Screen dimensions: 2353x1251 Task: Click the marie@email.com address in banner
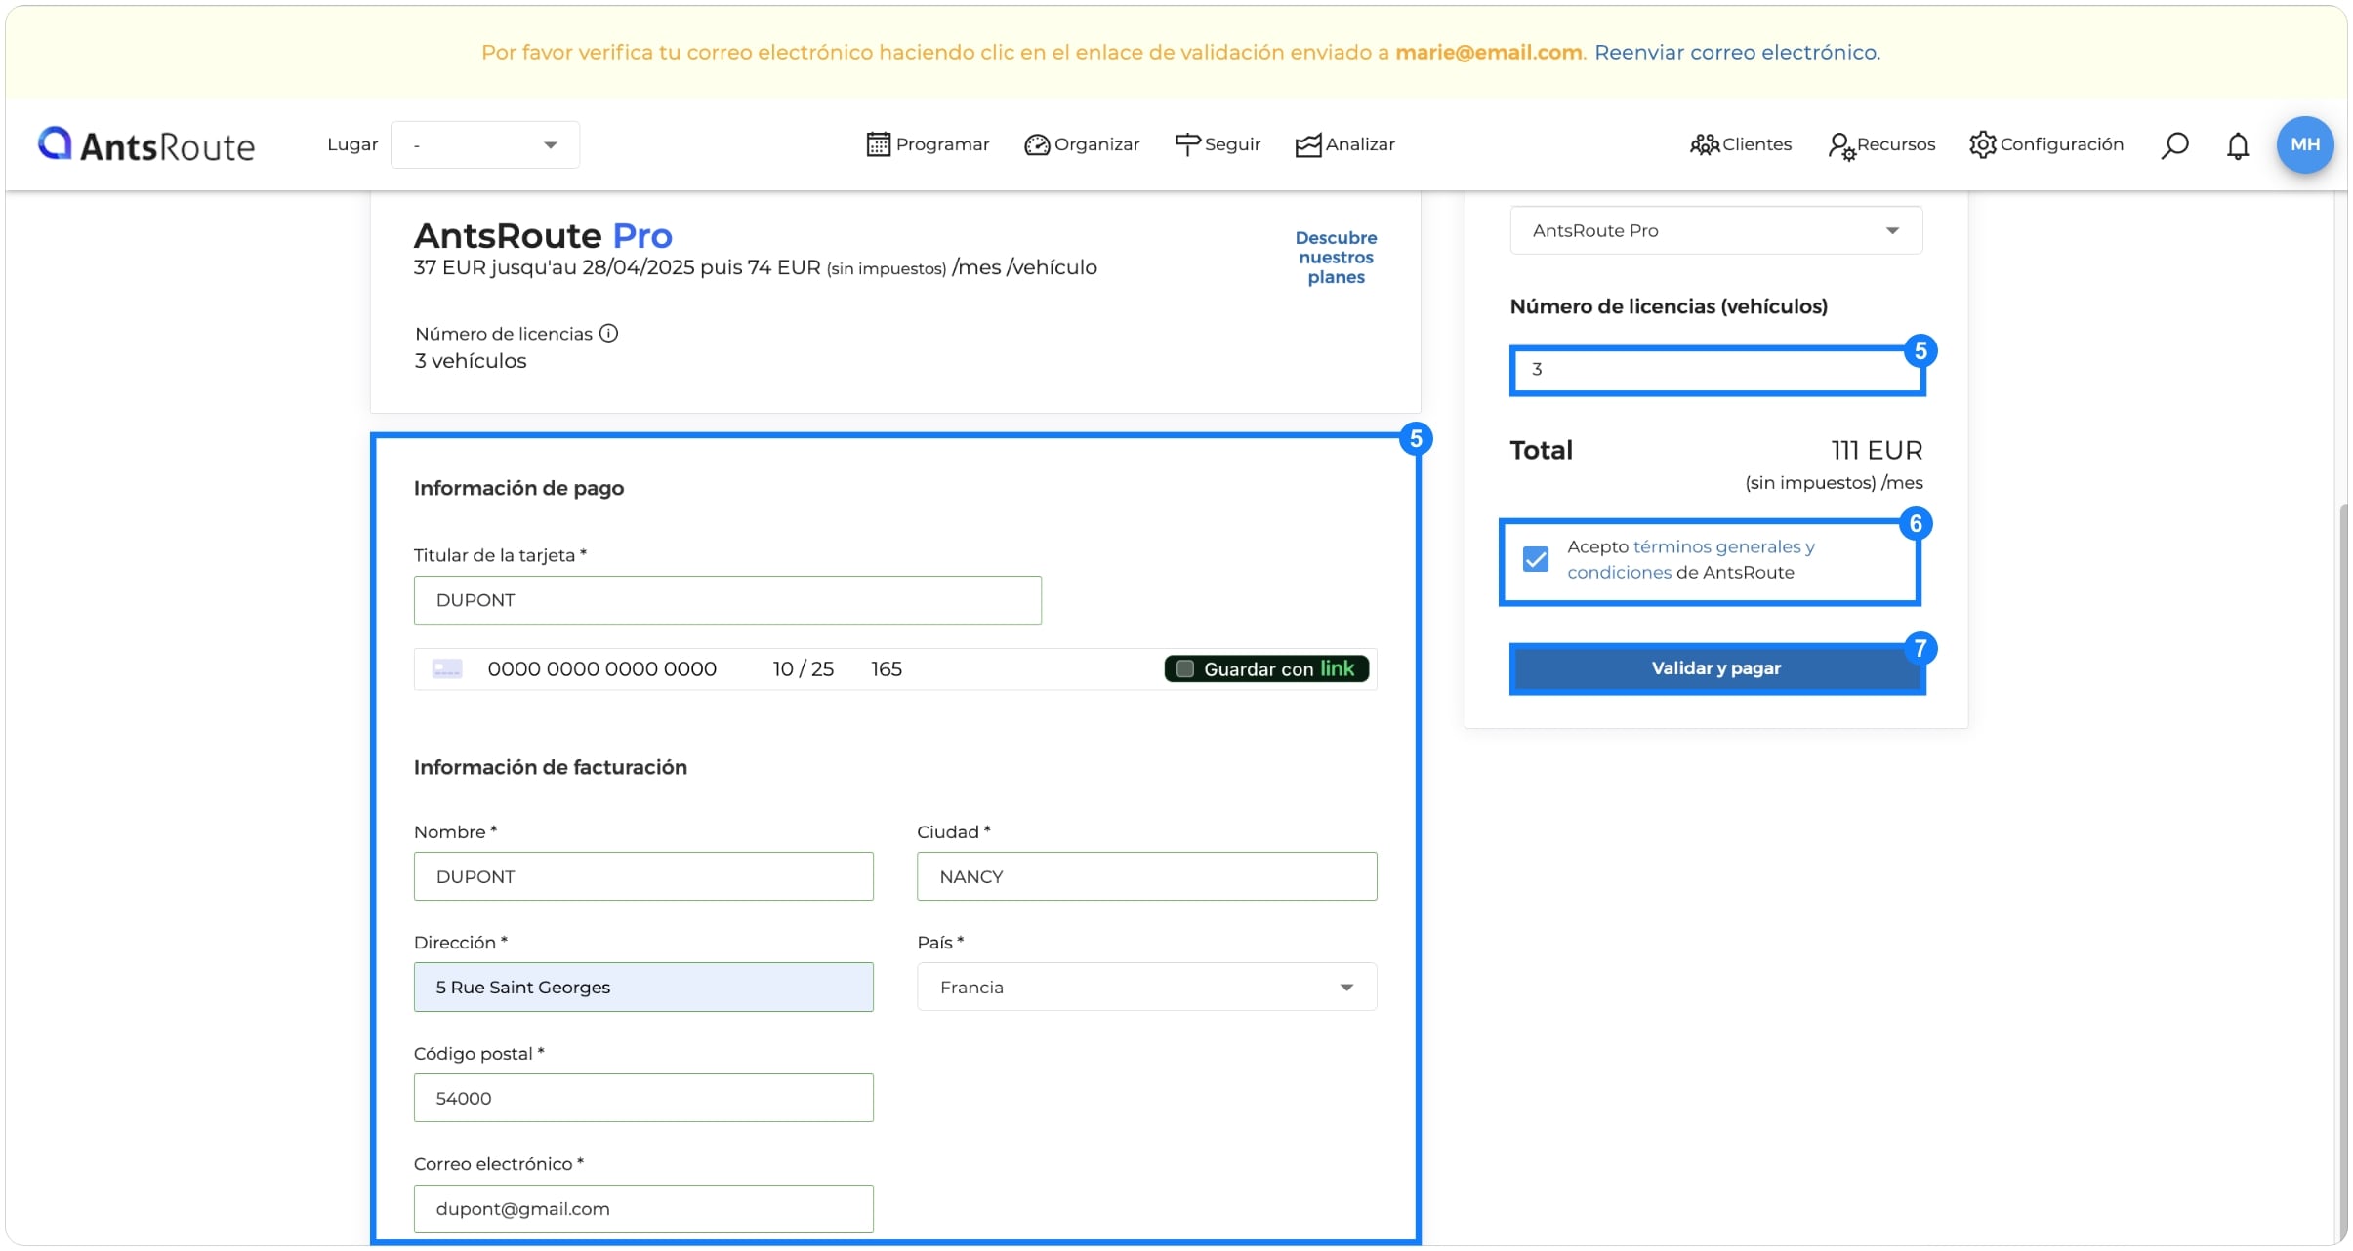pos(1488,52)
